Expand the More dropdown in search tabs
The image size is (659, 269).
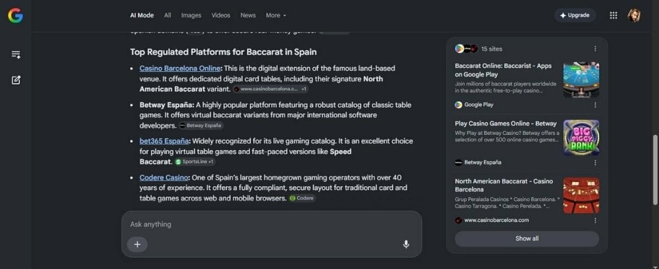click(x=275, y=15)
